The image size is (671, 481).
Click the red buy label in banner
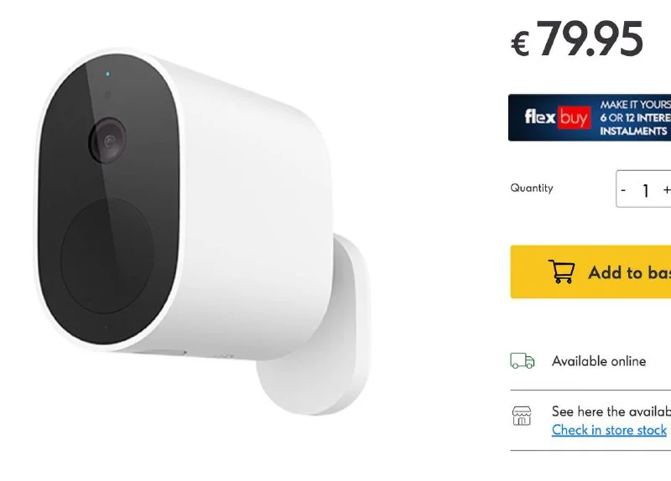coord(574,117)
